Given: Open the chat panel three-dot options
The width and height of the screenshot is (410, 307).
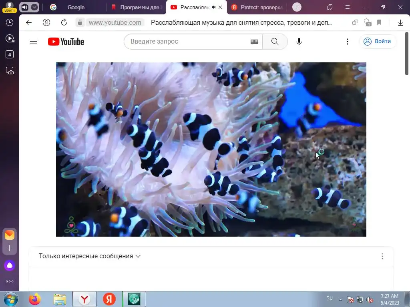Looking at the screenshot, I should tap(382, 256).
